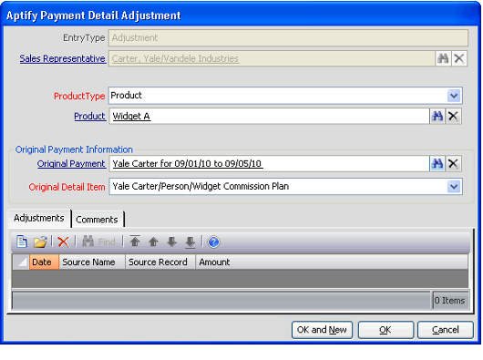The image size is (483, 360).
Task: Click the move down arrow icon
Action: point(172,242)
